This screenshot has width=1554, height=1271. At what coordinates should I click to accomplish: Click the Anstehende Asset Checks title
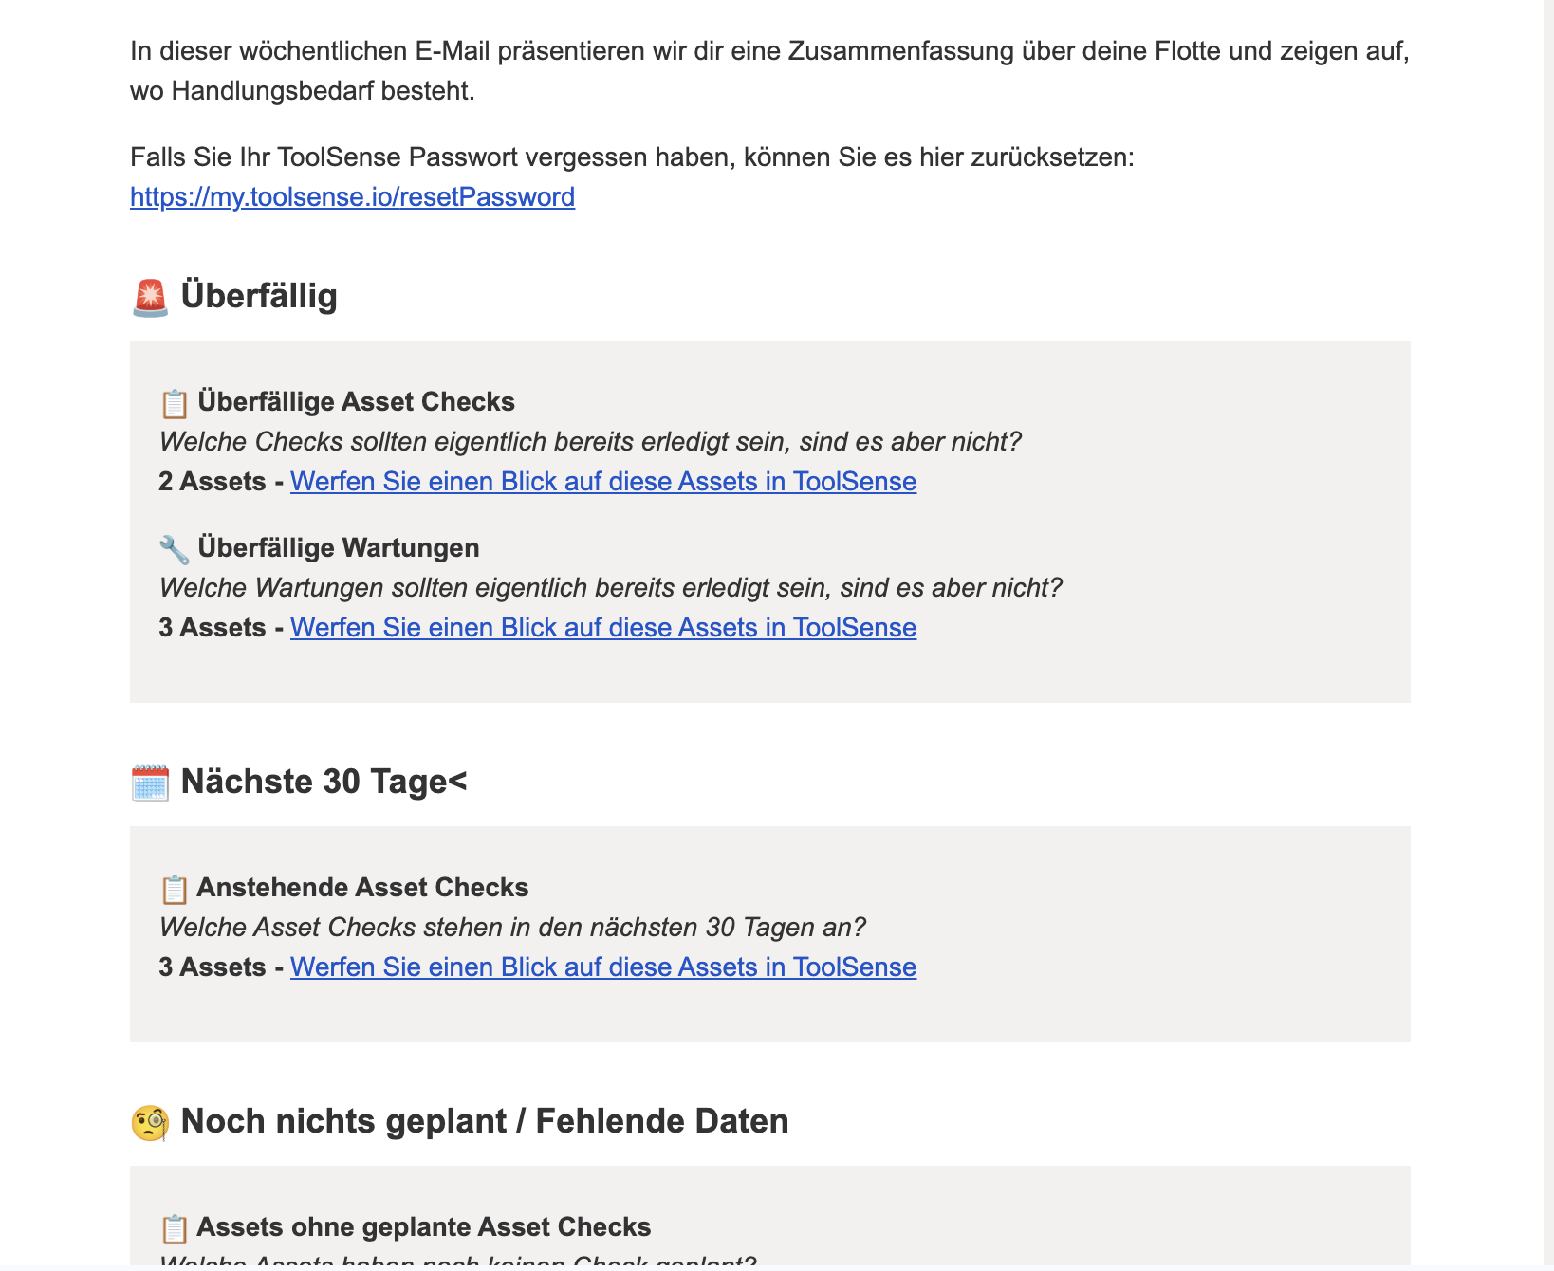(362, 887)
